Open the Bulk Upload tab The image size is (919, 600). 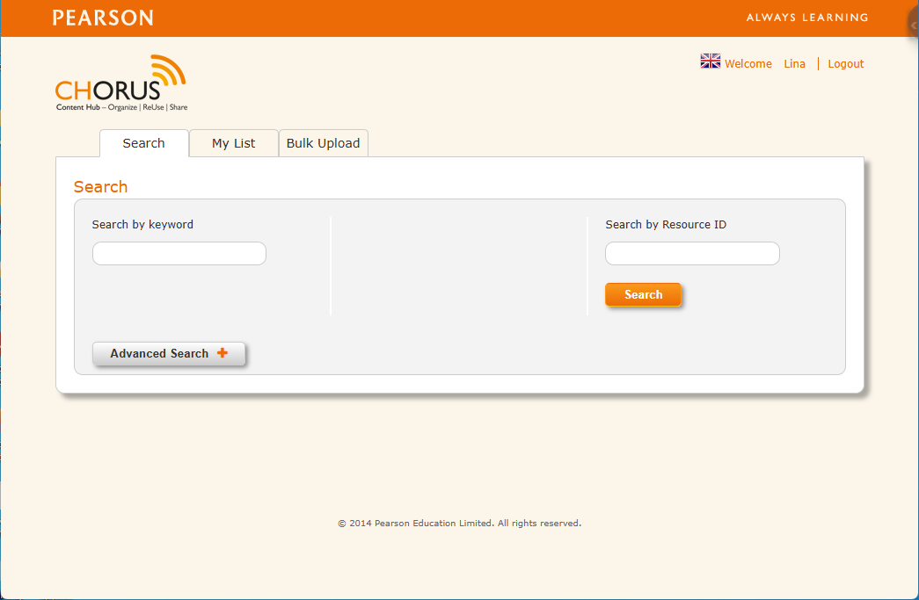point(323,143)
